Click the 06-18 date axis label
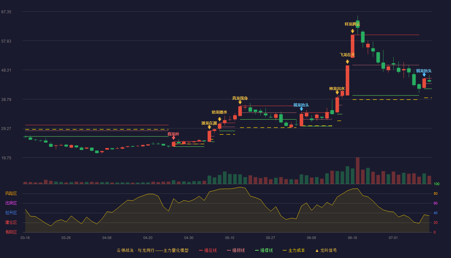This screenshot has height=258, width=451. point(352,238)
